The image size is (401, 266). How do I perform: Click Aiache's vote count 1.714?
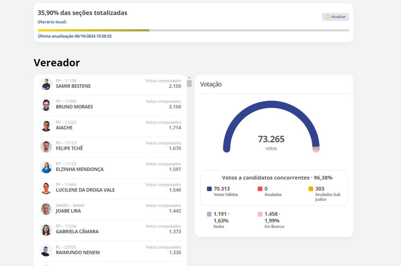pos(175,128)
